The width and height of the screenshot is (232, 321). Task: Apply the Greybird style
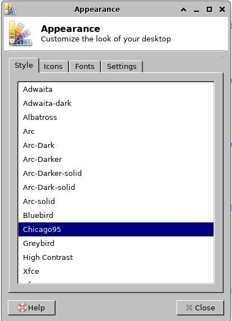click(x=116, y=243)
